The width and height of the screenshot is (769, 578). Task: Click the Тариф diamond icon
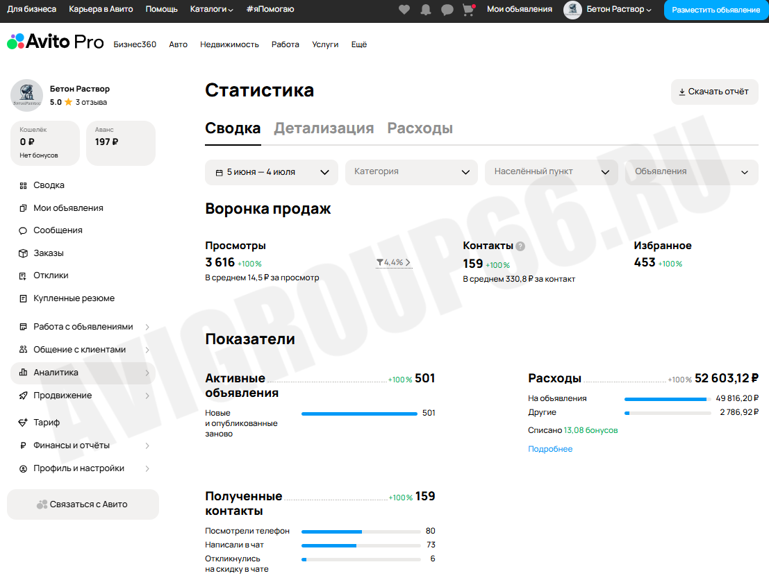pyautogui.click(x=23, y=423)
